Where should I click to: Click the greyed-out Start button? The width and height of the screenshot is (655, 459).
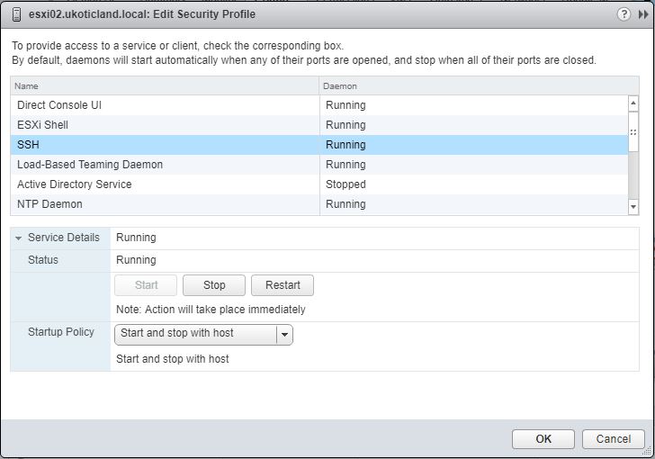pyautogui.click(x=146, y=285)
